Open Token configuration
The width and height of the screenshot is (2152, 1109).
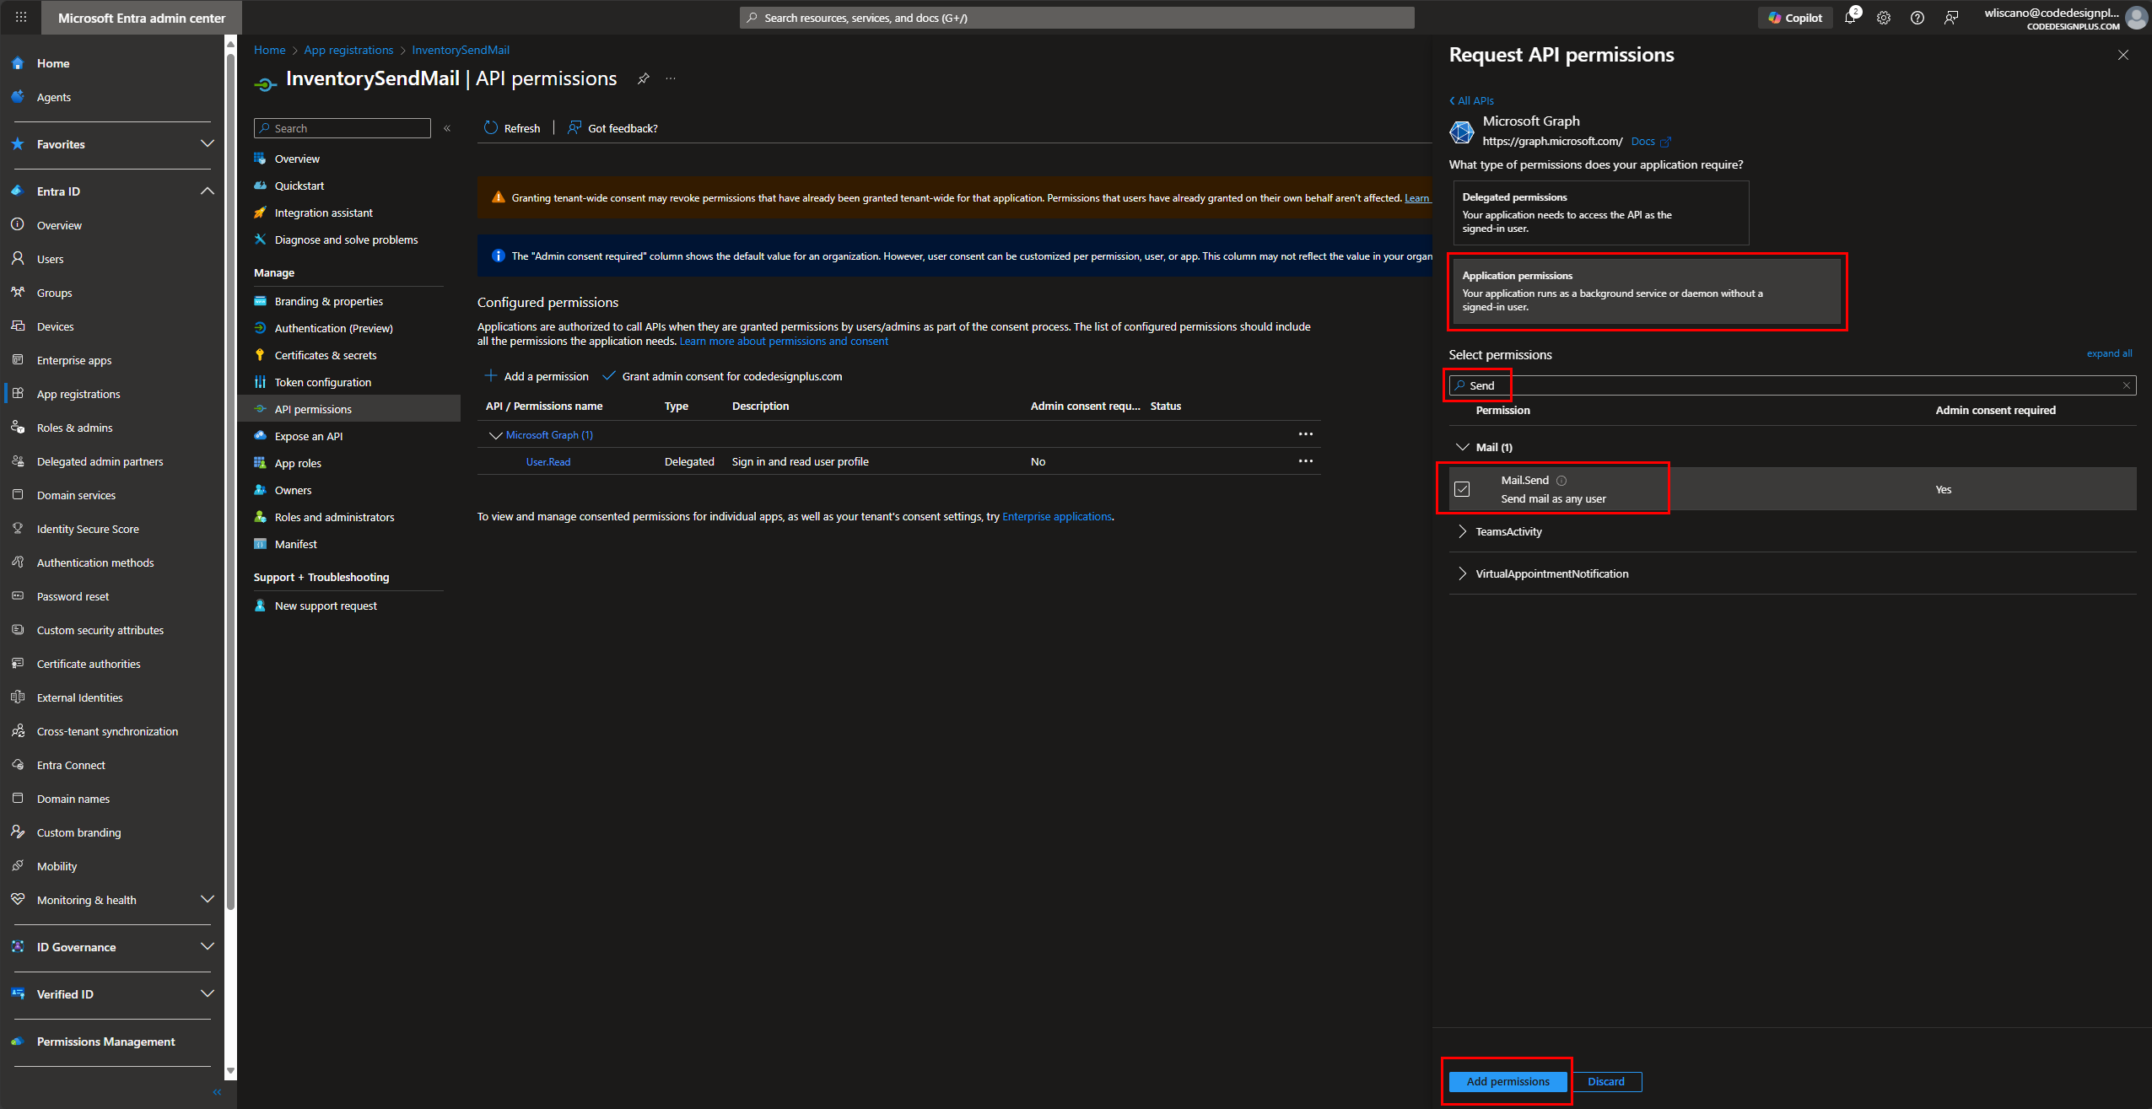click(322, 382)
